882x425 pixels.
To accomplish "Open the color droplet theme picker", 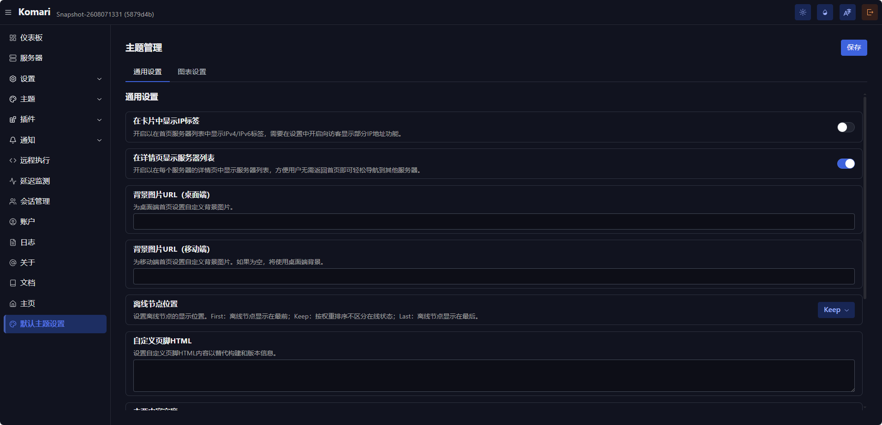I will click(825, 12).
